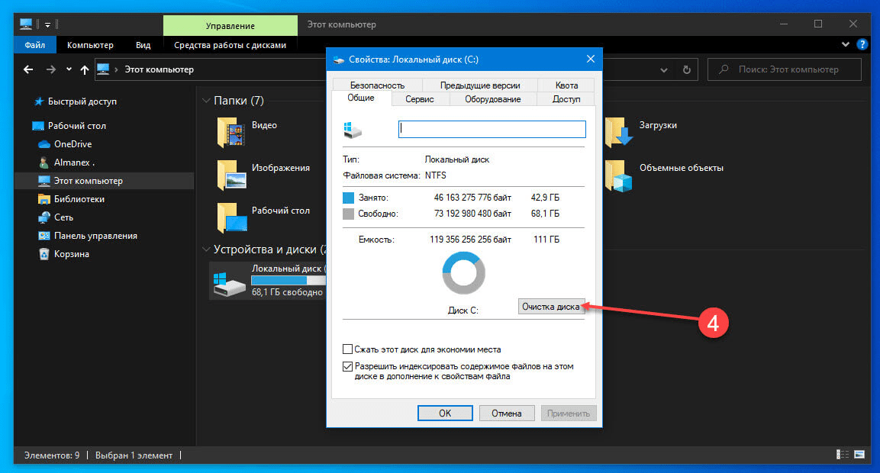Open the Вид ribbon tab
880x473 pixels.
click(143, 45)
